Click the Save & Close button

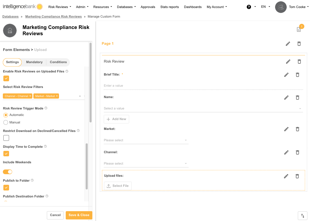pos(79,215)
